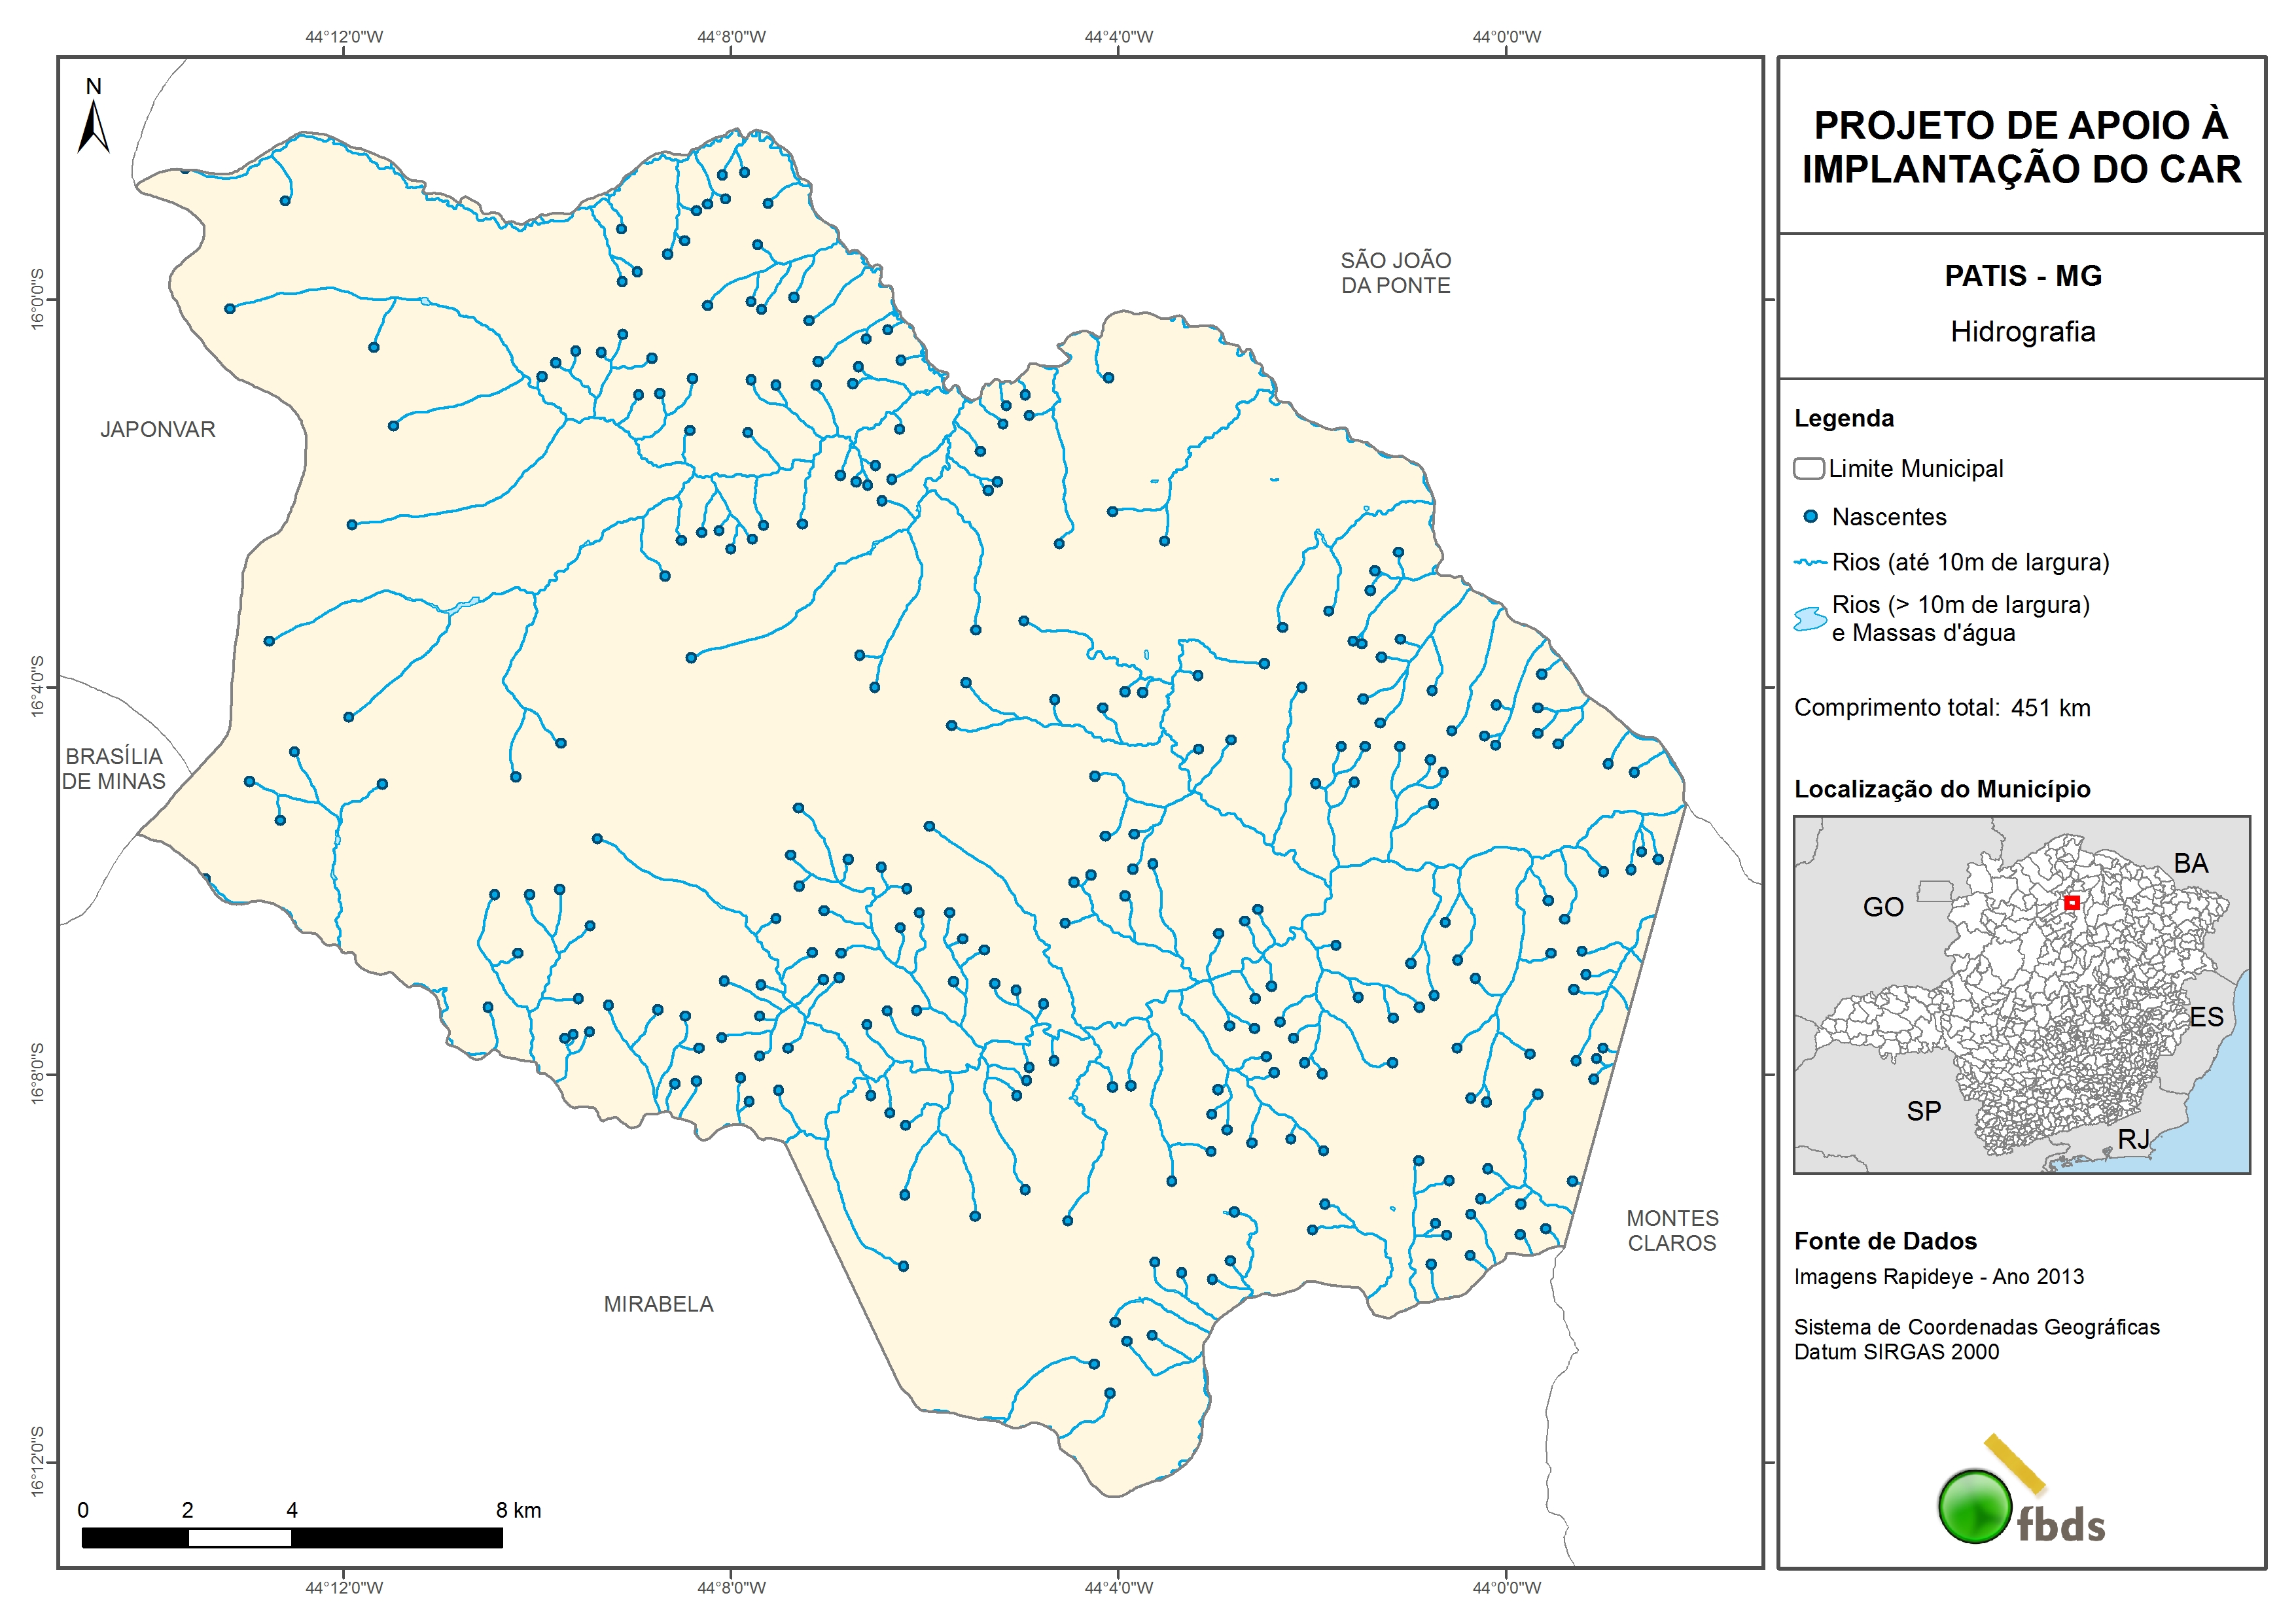Image resolution: width=2296 pixels, height=1623 pixels.
Task: Click the Imagens Rapideye - Ano 2013 text
Action: [x=1938, y=1277]
